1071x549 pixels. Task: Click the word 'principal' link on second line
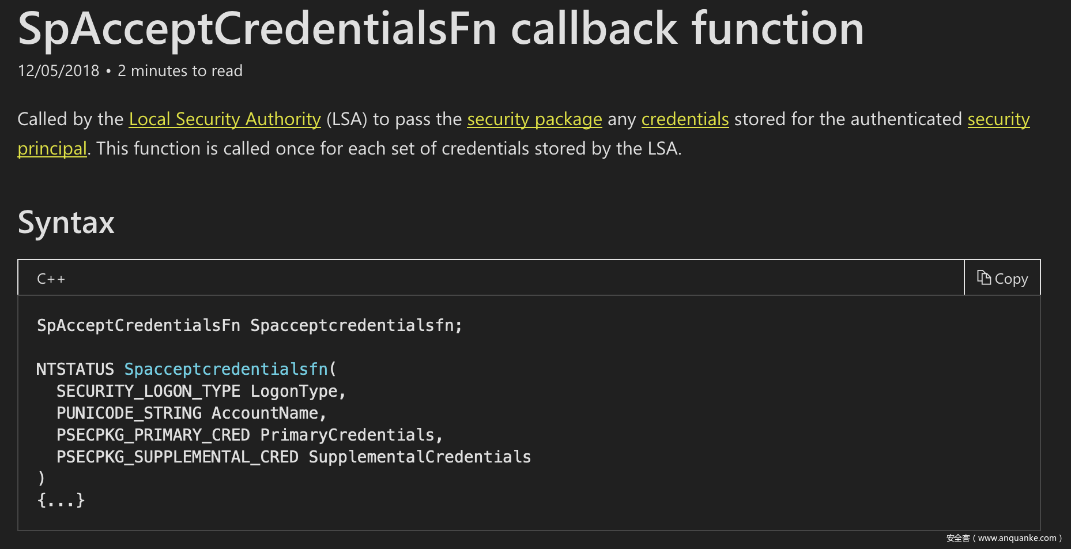pos(52,149)
